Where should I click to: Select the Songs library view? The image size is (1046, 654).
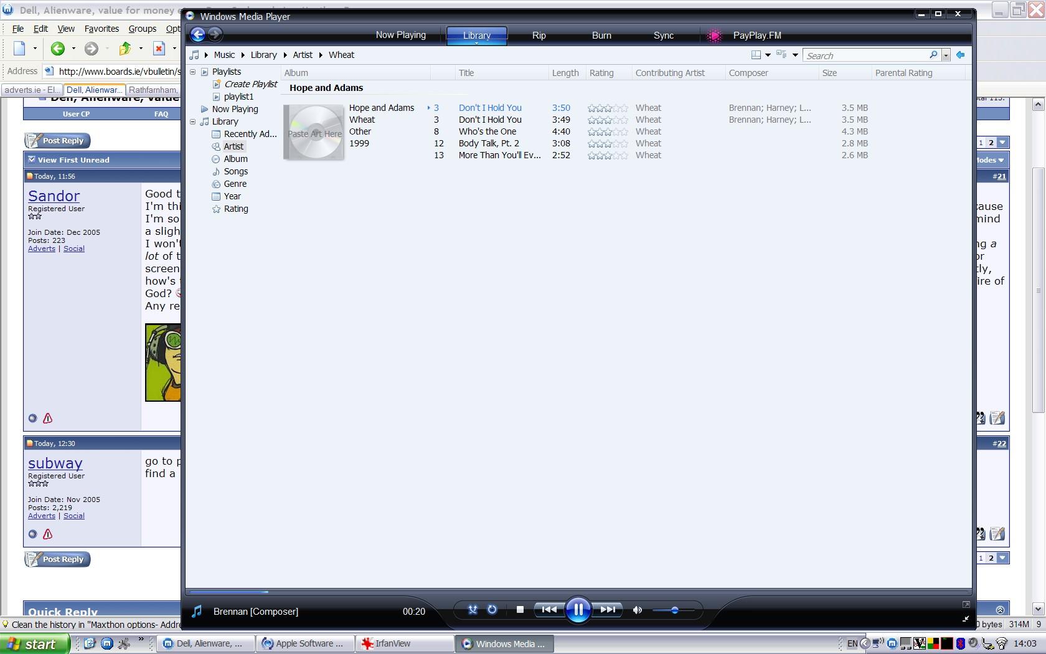[x=235, y=171]
